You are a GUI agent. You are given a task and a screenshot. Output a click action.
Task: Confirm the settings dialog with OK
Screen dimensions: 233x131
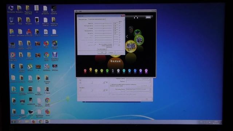(102, 52)
